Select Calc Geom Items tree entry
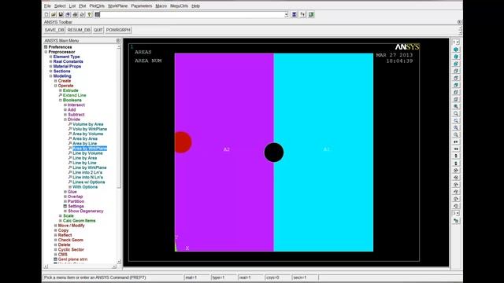Viewport: 504px width, 283px height. pyautogui.click(x=79, y=221)
